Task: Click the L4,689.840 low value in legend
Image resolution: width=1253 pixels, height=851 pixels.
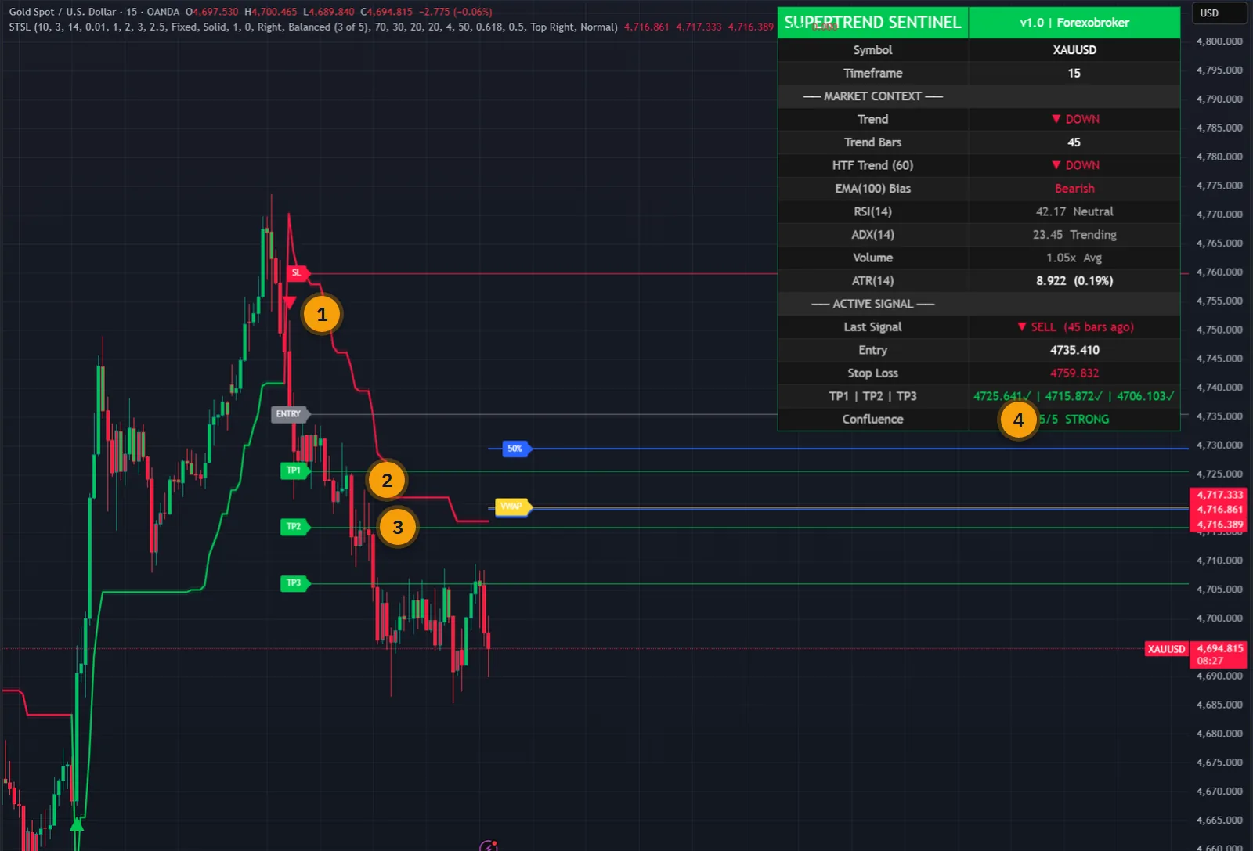Action: 329,12
